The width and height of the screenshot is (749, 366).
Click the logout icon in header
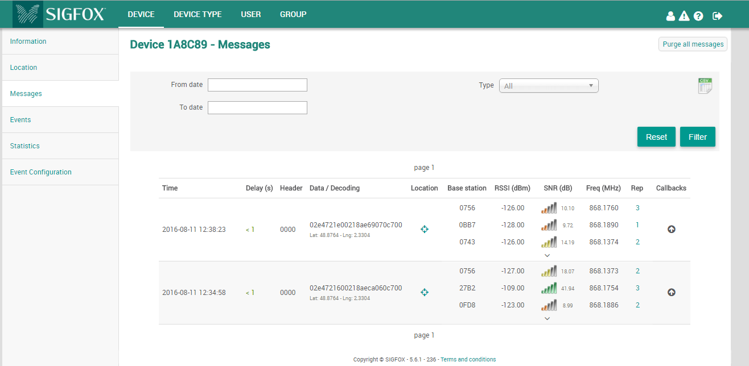coord(717,16)
